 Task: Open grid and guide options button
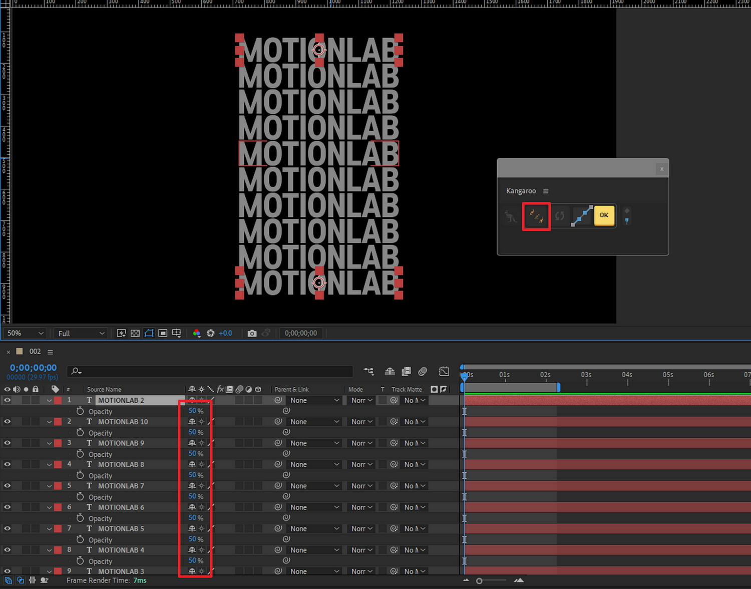(x=176, y=333)
